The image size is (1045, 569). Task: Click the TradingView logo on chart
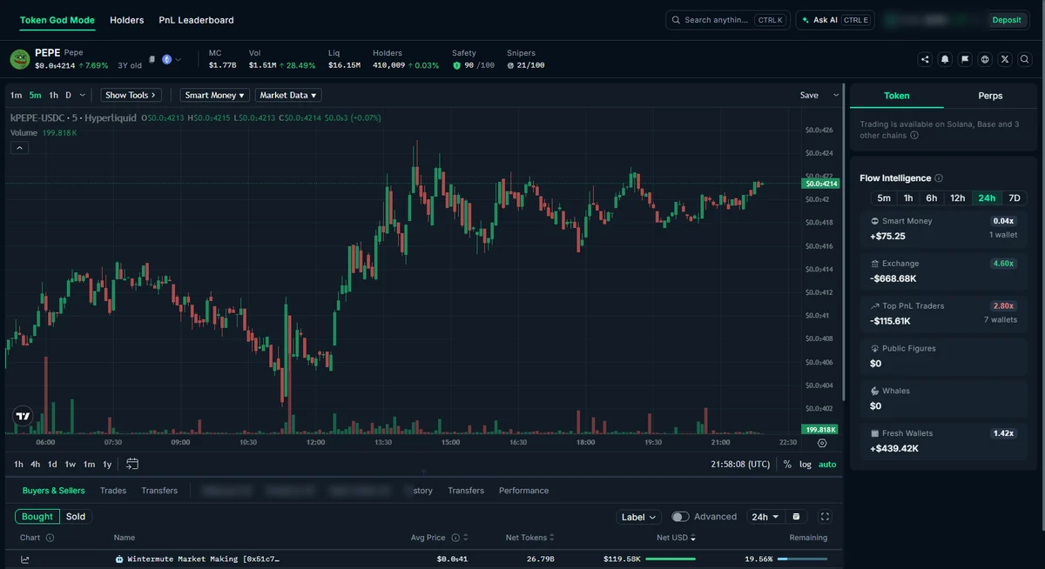[x=23, y=416]
